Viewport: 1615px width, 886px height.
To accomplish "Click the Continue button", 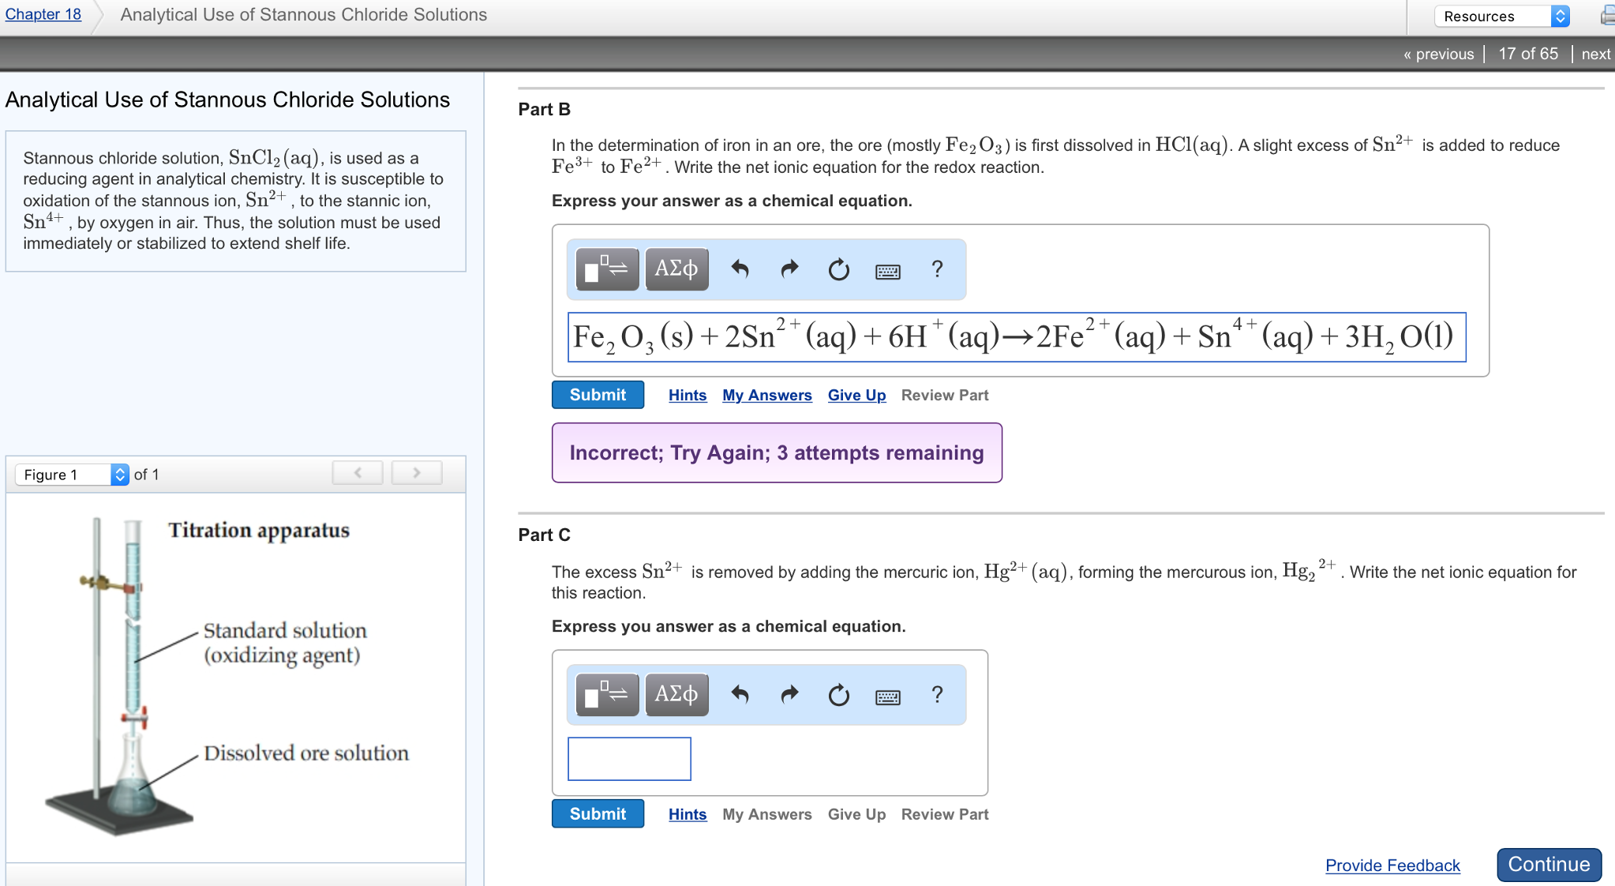I will [x=1549, y=865].
